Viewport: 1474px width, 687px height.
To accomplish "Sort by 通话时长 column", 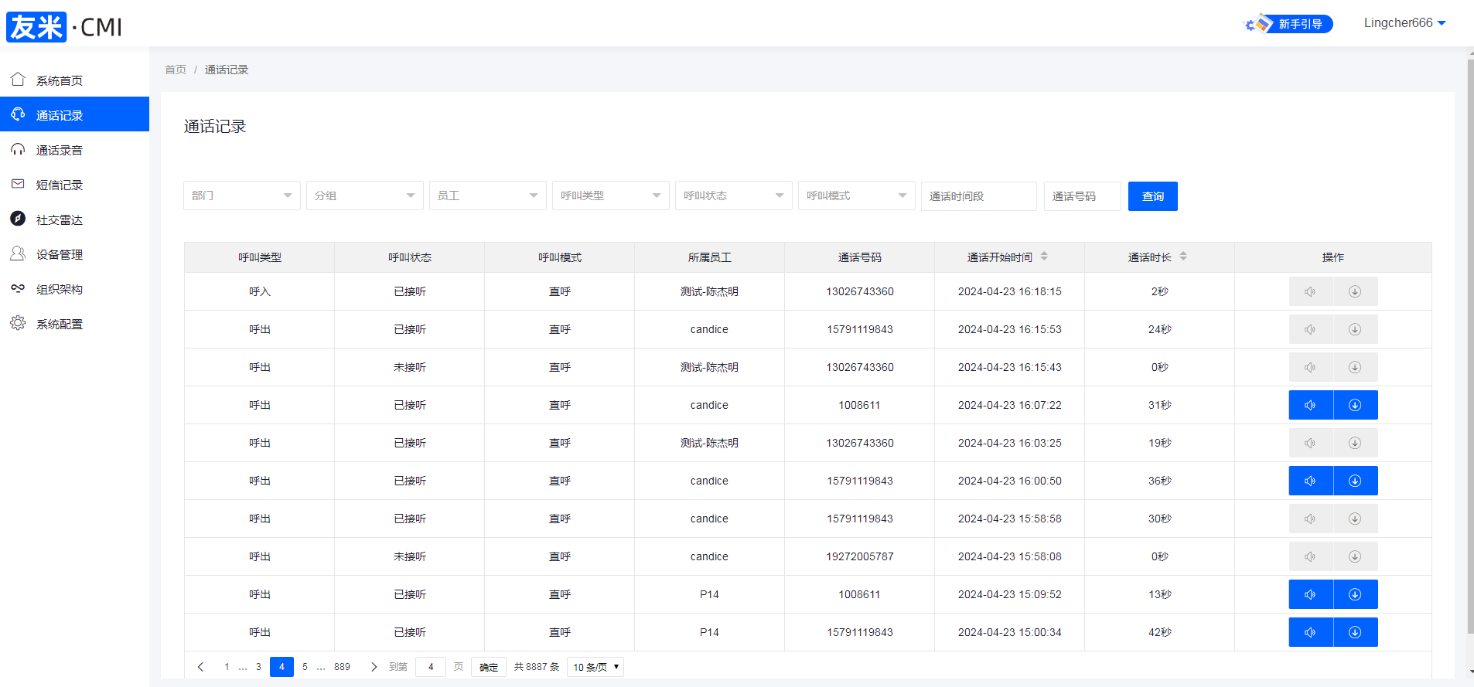I will tap(1182, 257).
